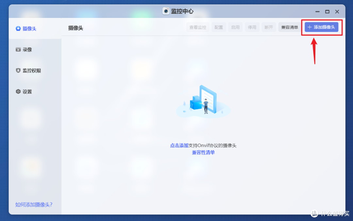Switch to the 录像 section
353x221 pixels.
[35, 50]
